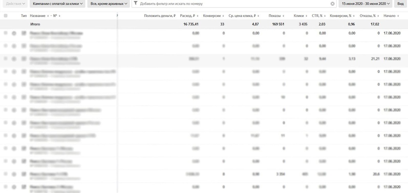
Task: Expand the Все, кроме архивных filter dropdown
Action: click(109, 4)
